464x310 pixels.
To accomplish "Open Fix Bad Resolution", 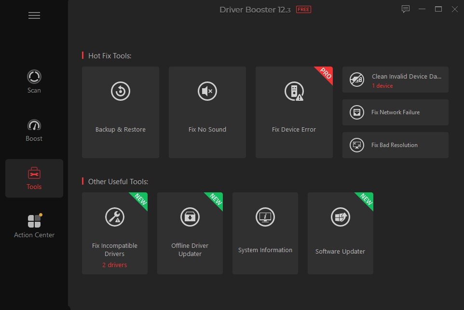I will [x=395, y=145].
